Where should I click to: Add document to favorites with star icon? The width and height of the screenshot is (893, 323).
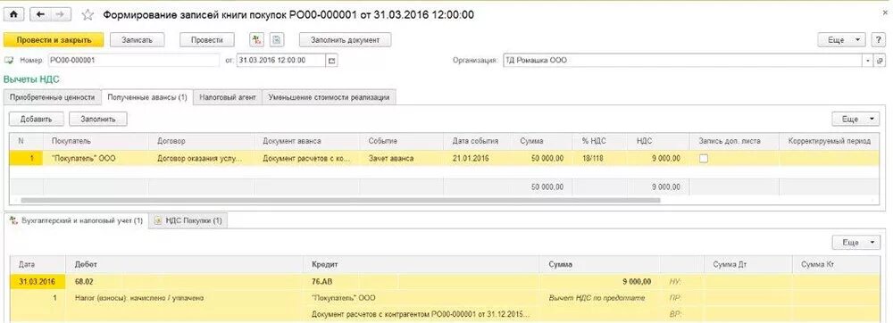tap(88, 15)
